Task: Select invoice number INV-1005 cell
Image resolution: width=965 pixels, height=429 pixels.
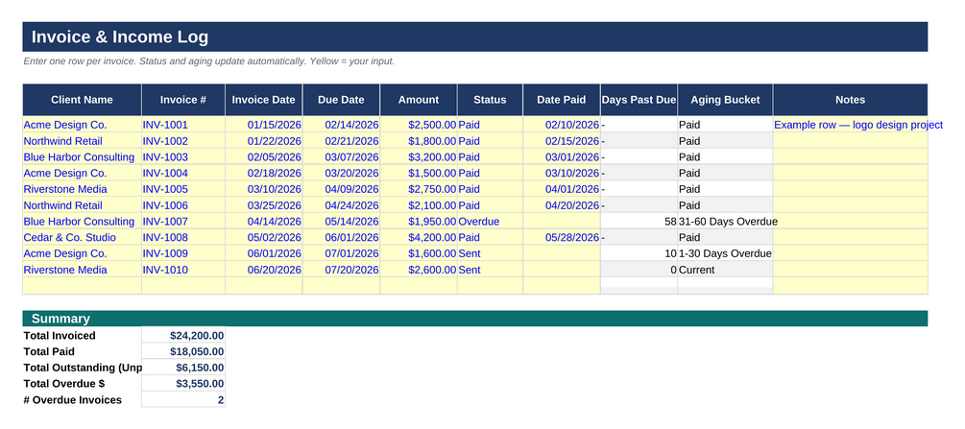Action: tap(182, 189)
